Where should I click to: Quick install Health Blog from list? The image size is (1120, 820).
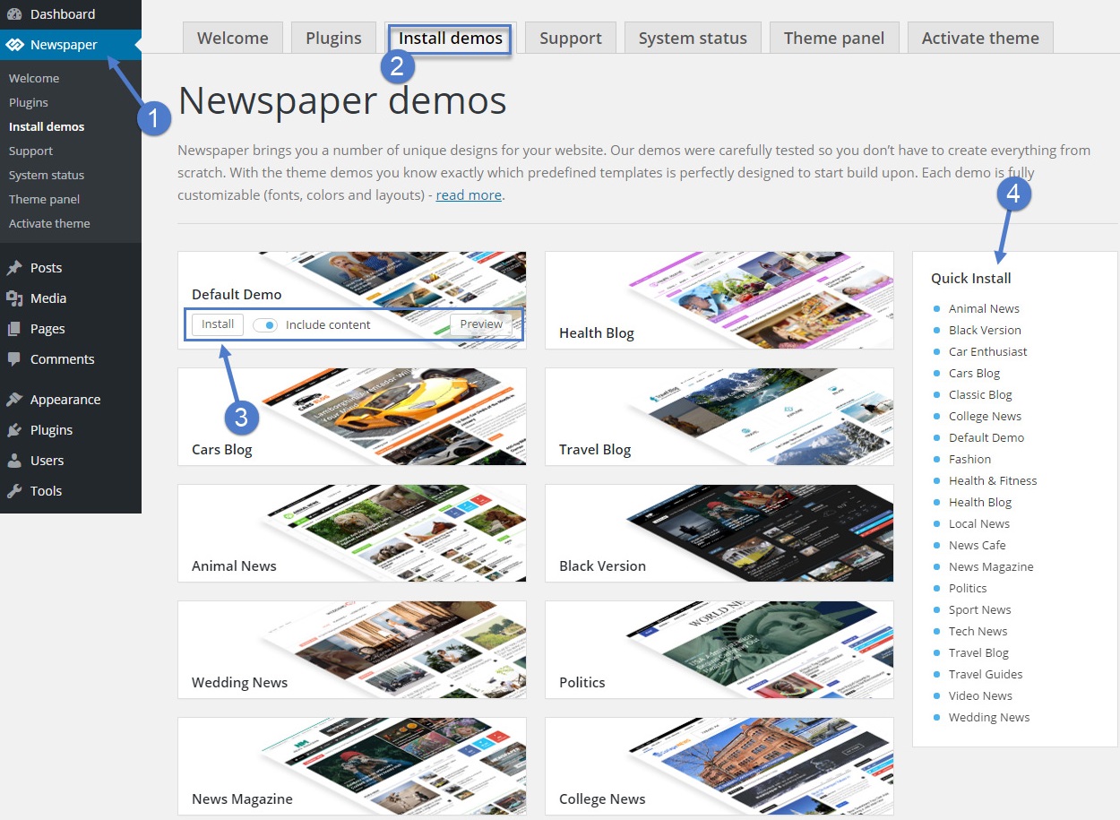[x=980, y=502]
